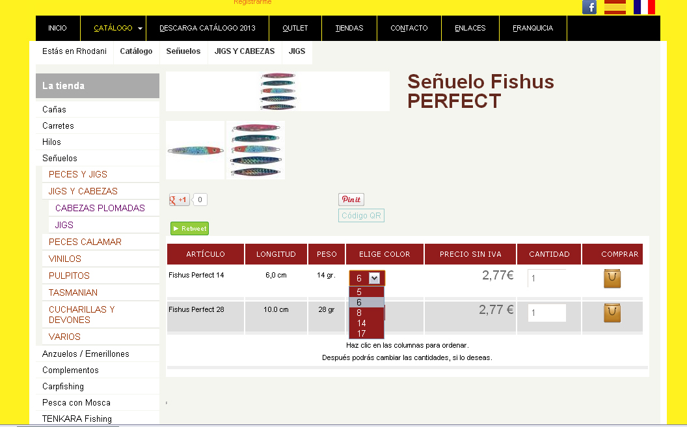The image size is (687, 427).
Task: Open PULPITOS subcategory
Action: pyautogui.click(x=100, y=276)
